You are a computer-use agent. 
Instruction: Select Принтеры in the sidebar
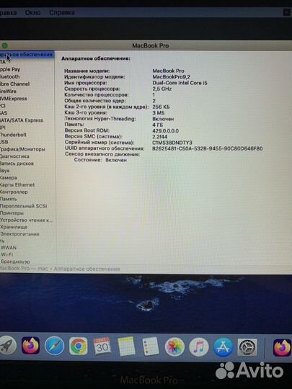tap(12, 213)
